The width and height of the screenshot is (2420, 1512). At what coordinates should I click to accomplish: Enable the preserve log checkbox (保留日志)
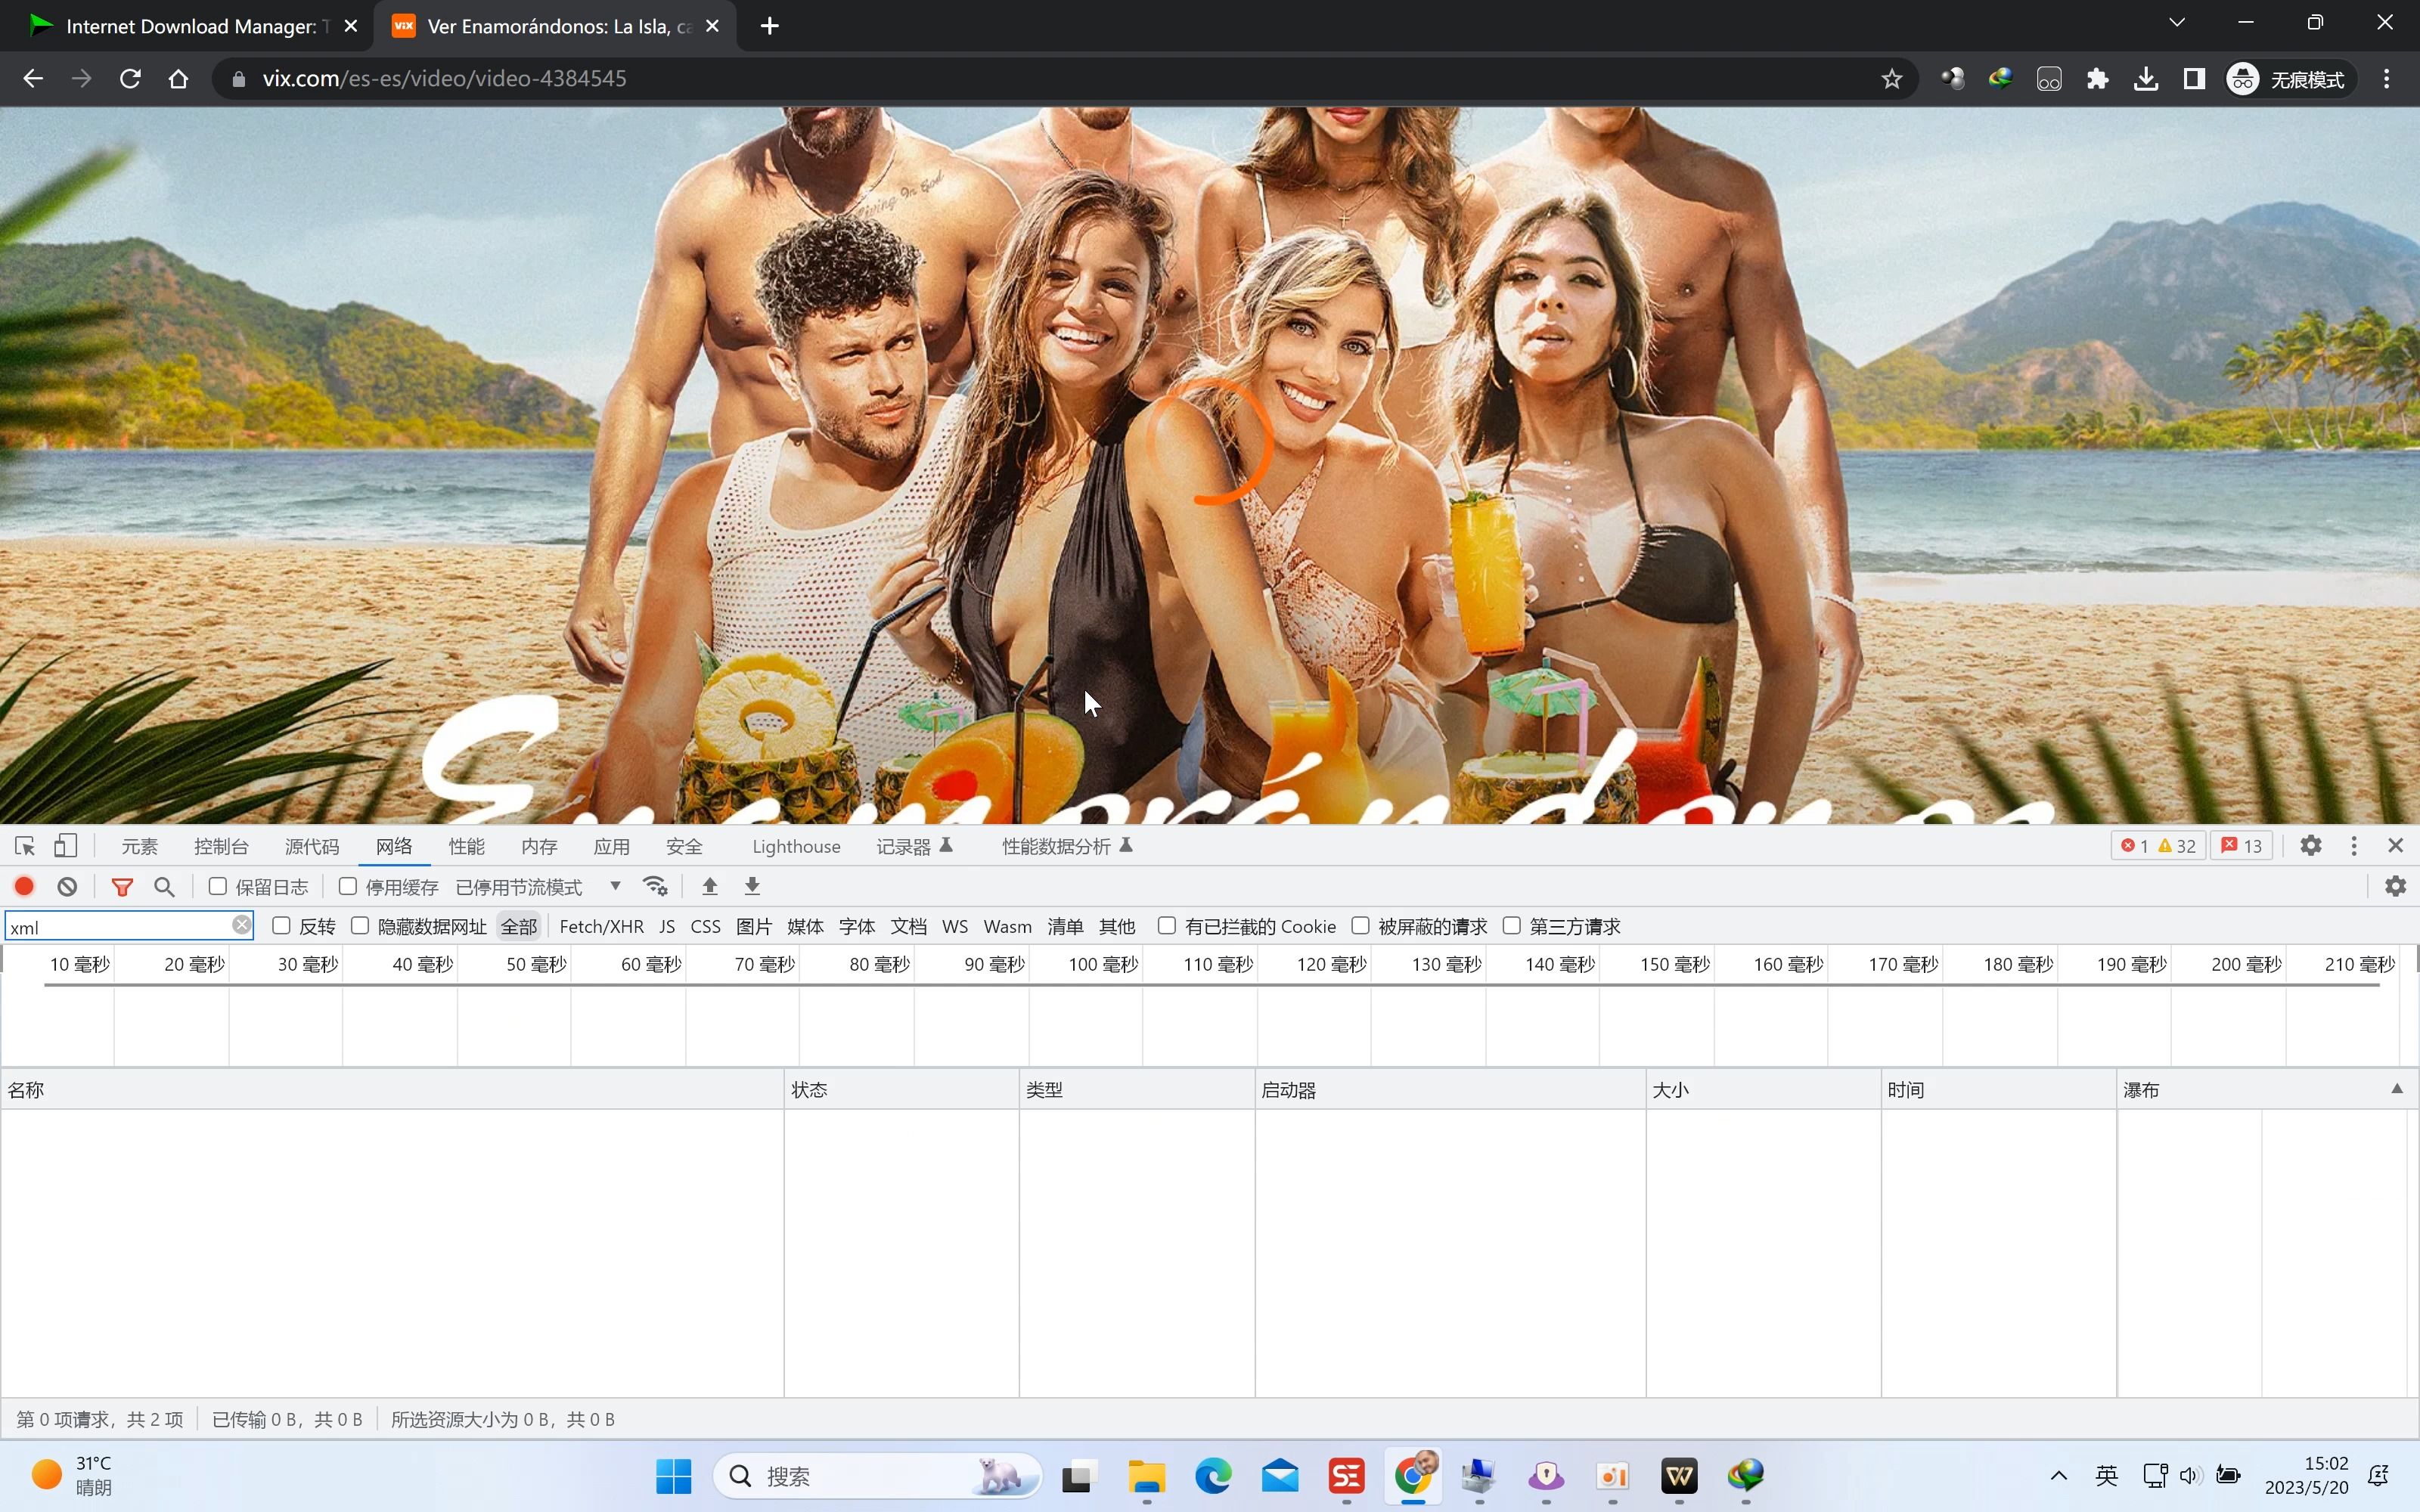point(217,886)
